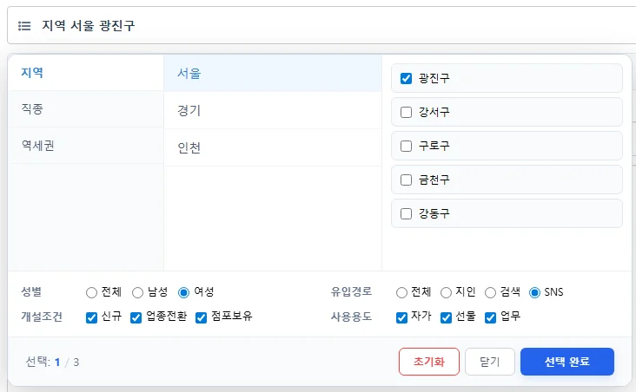Pick the 지인 radio option
The image size is (636, 392).
(446, 292)
